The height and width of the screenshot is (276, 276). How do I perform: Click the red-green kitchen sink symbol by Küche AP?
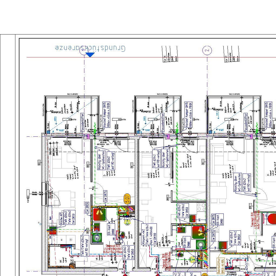(x=52, y=231)
